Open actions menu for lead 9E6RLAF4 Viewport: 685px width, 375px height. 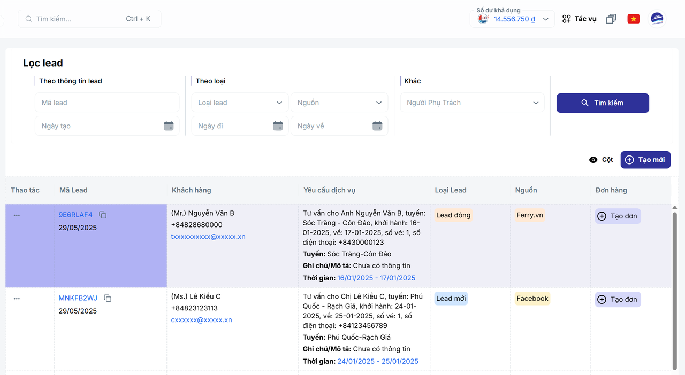[17, 215]
